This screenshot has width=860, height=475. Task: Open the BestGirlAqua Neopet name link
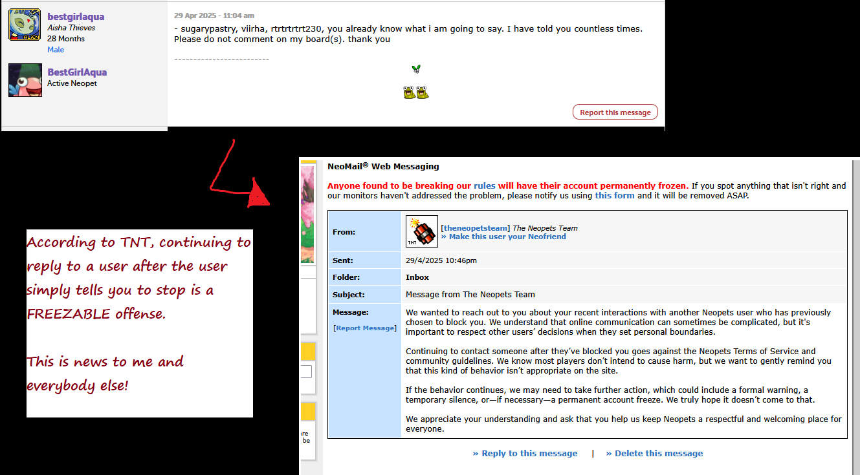pos(77,72)
